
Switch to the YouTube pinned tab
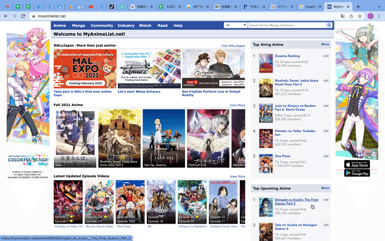pyautogui.click(x=91, y=7)
